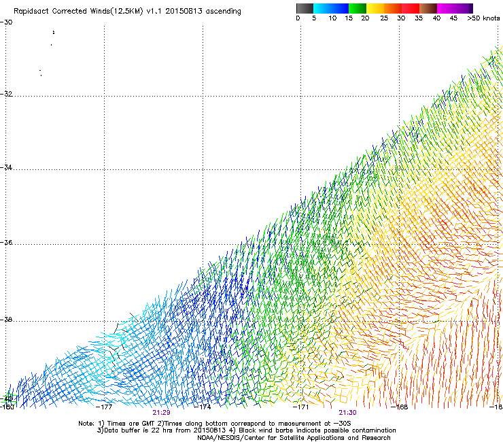Click the -32 latitude axis label

(x=6, y=94)
